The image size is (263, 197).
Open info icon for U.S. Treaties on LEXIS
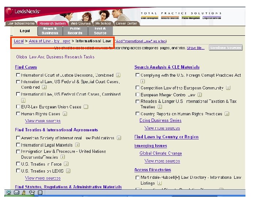coord(68,171)
